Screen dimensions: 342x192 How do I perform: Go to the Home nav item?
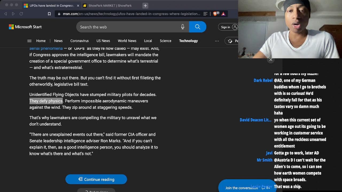click(x=41, y=41)
